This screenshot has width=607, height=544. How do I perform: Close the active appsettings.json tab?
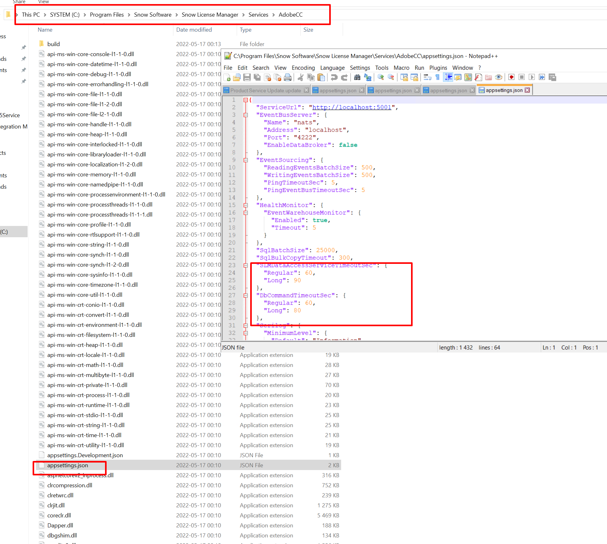(527, 90)
